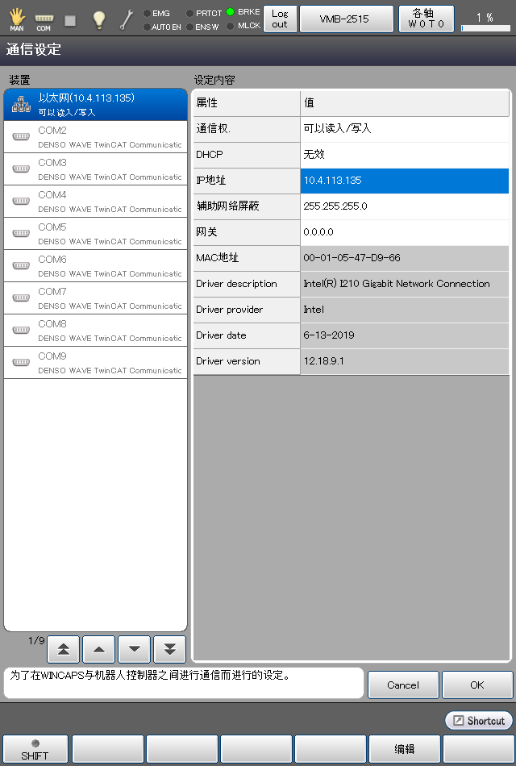Click the stop square icon

coord(70,19)
